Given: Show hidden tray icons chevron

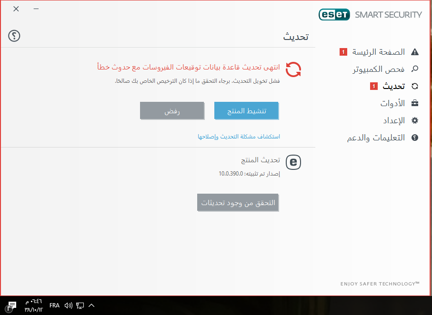Looking at the screenshot, I should (x=91, y=305).
